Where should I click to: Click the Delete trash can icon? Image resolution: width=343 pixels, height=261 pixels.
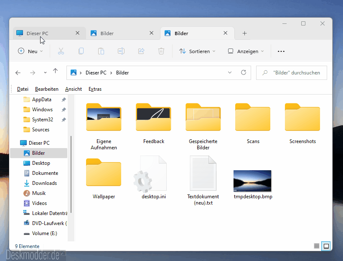161,51
